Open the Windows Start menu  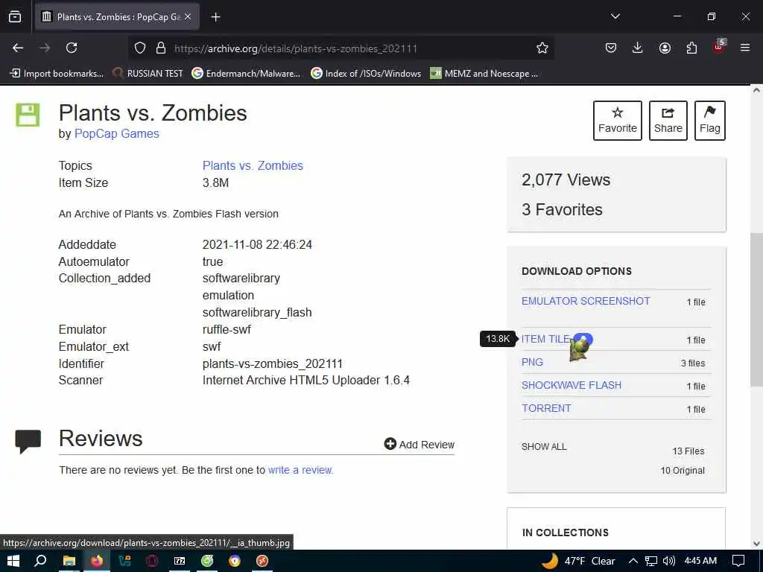tap(13, 561)
